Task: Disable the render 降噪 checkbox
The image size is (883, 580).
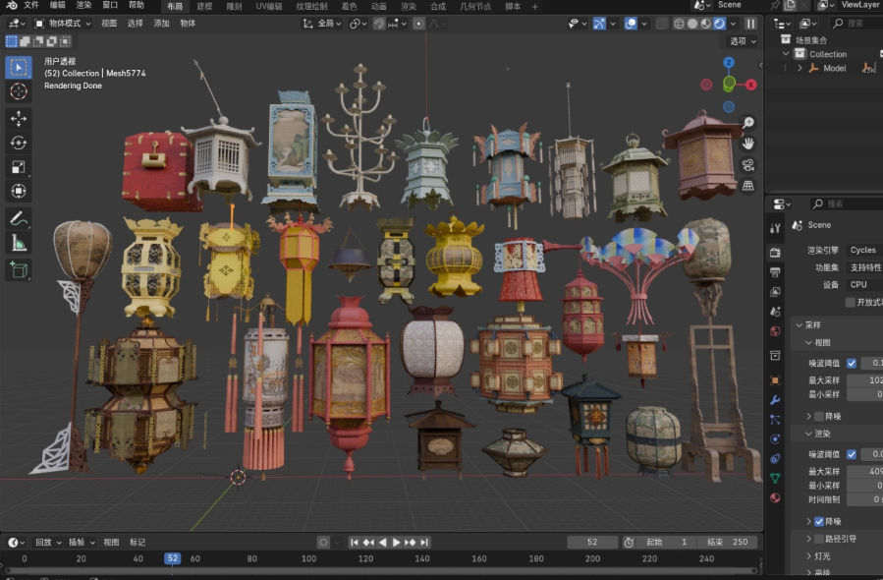Action: 819,521
